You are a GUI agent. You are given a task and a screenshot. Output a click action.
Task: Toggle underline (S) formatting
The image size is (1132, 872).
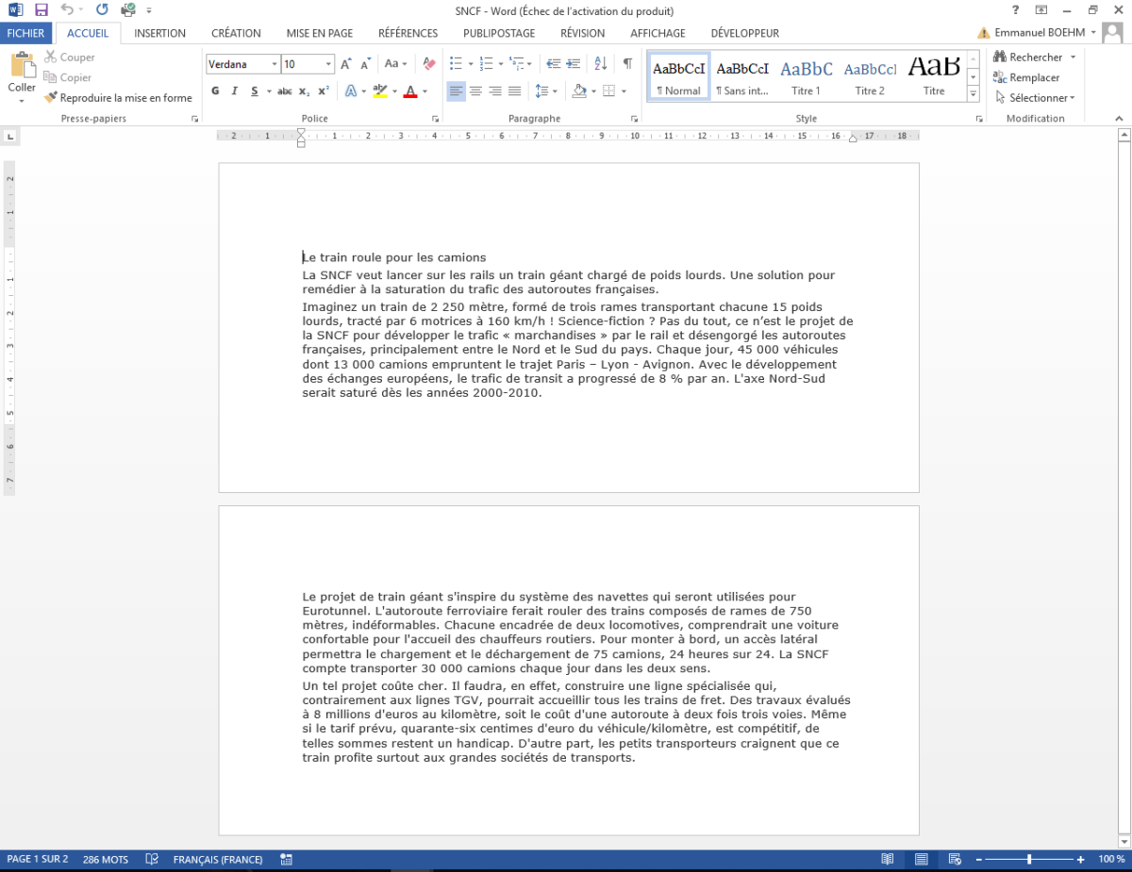click(255, 91)
